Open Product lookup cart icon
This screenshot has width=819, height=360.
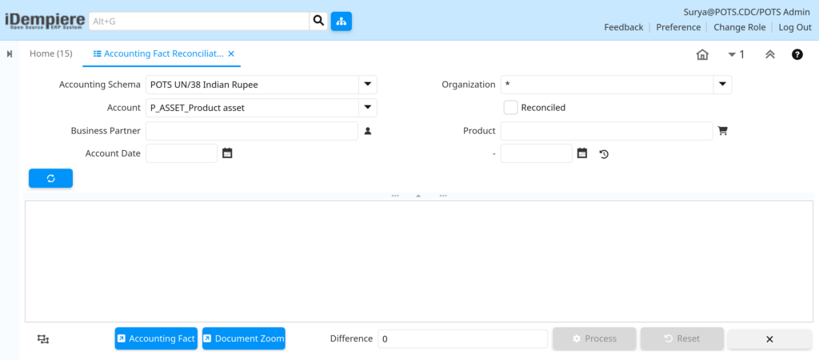723,131
